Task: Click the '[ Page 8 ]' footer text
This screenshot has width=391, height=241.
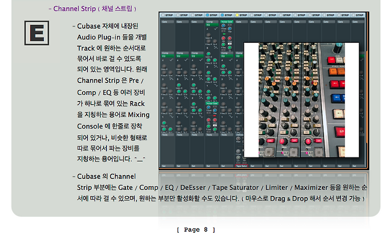Action: click(x=195, y=230)
